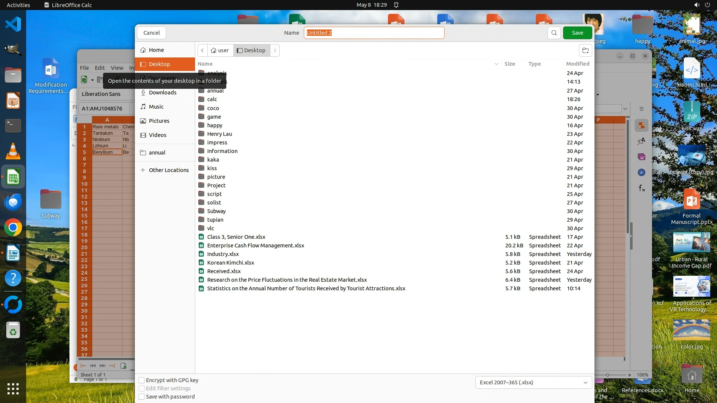Click the Cancel button
The height and width of the screenshot is (403, 717).
pyautogui.click(x=151, y=33)
